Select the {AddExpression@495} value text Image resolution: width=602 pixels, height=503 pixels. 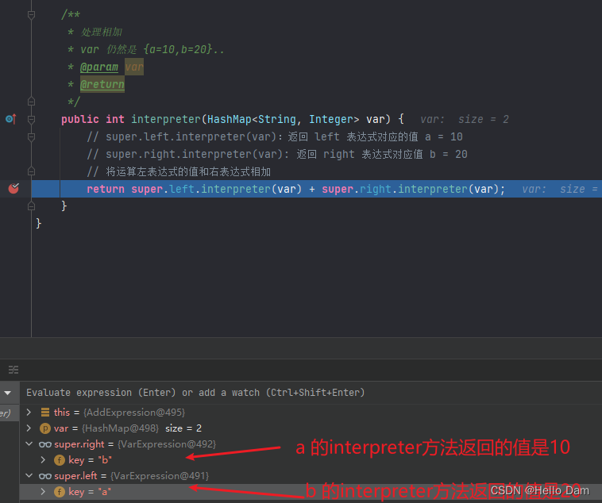[x=134, y=412]
